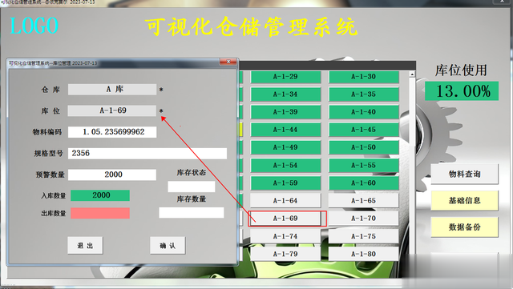Click the scroll-up arrow of slot list
This screenshot has height=289, width=513.
pos(412,74)
